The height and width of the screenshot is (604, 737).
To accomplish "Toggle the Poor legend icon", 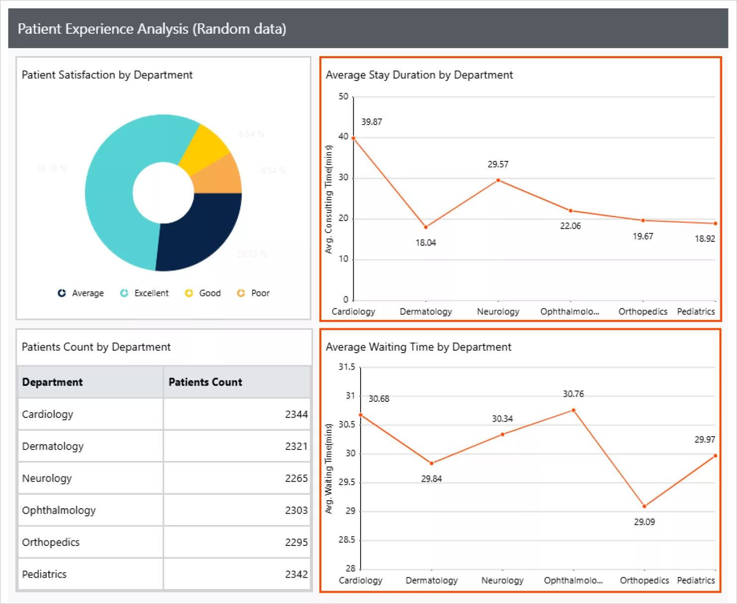I will tap(241, 293).
